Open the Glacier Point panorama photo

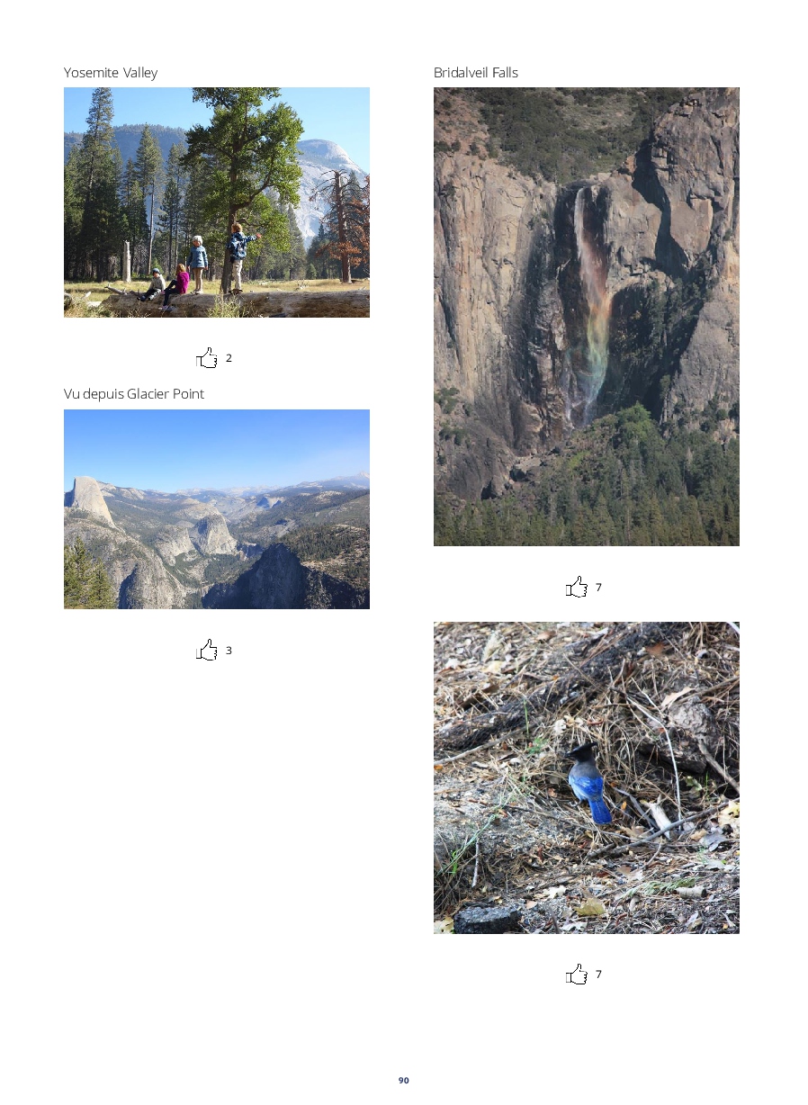pos(217,509)
